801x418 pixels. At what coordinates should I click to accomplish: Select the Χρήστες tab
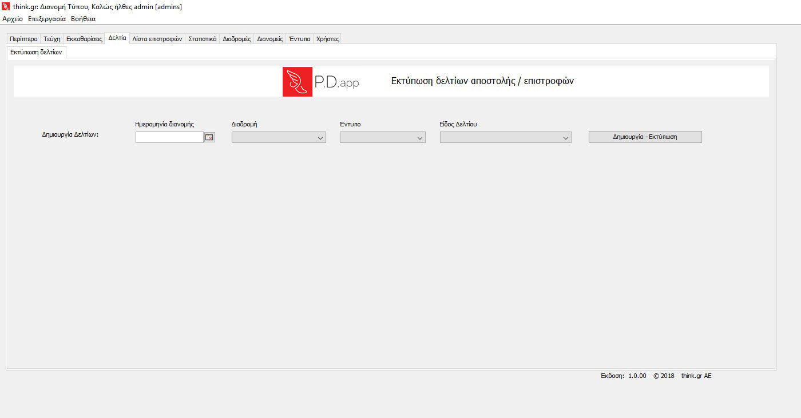(x=328, y=39)
